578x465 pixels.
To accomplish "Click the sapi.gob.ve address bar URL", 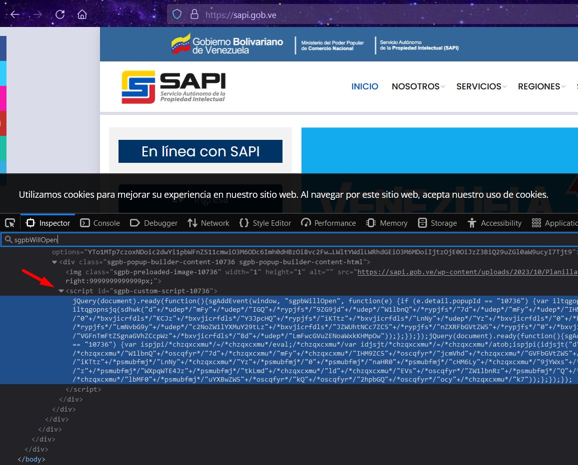I will click(240, 15).
